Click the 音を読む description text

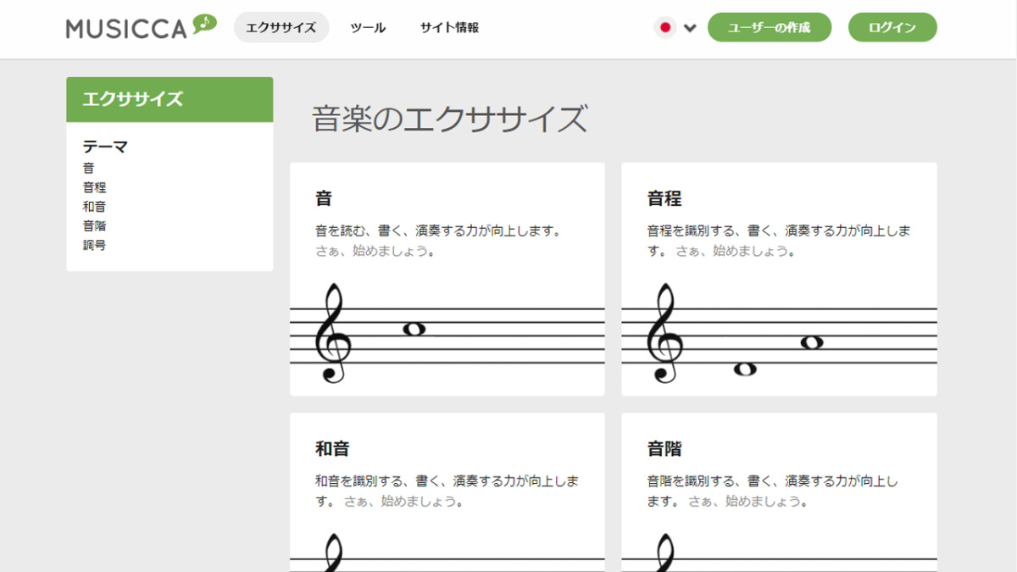point(439,230)
